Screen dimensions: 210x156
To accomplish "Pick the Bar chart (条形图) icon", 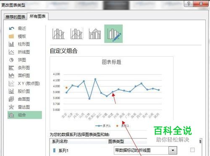I will 11,68.
